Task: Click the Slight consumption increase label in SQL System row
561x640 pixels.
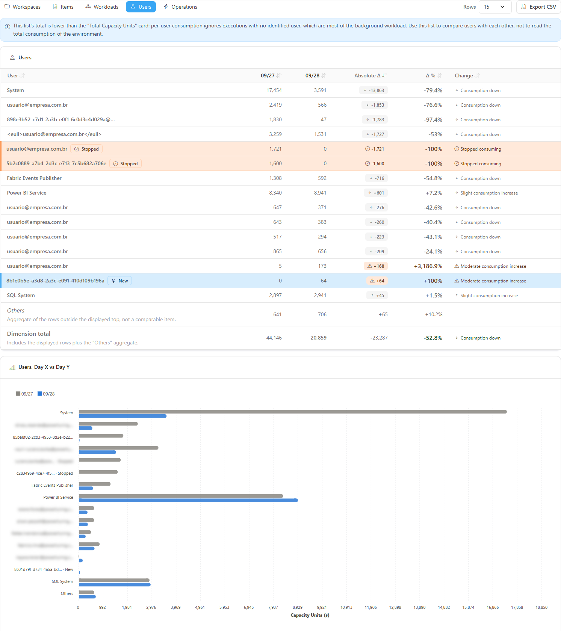Action: [x=489, y=296]
